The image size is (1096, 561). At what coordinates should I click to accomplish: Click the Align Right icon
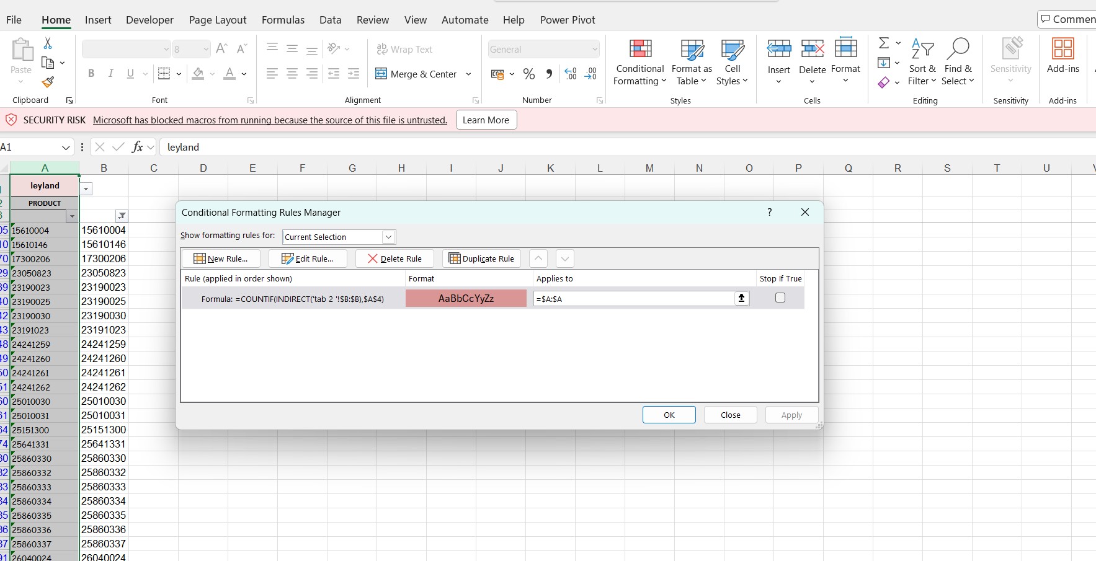point(312,74)
